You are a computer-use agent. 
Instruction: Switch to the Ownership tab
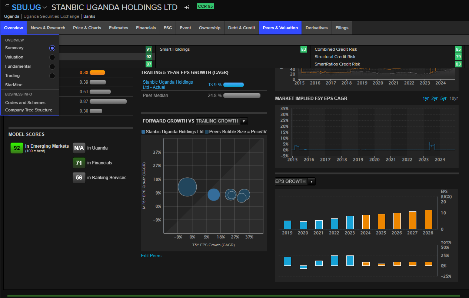tap(210, 28)
